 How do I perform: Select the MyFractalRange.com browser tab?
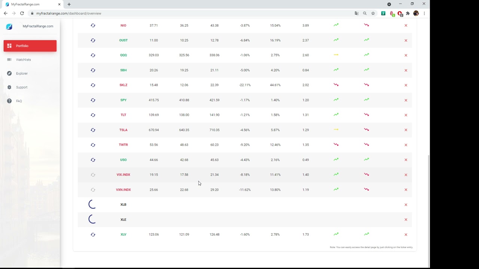[x=33, y=4]
